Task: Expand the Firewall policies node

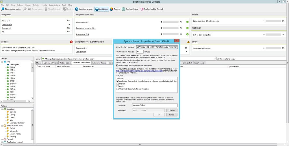Action: pos(2,139)
